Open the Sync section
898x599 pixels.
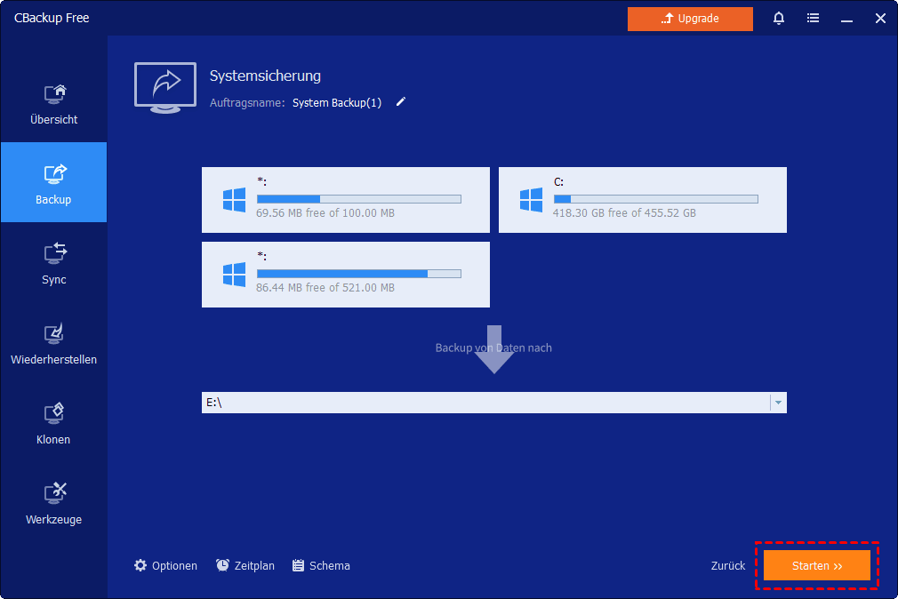coord(53,263)
